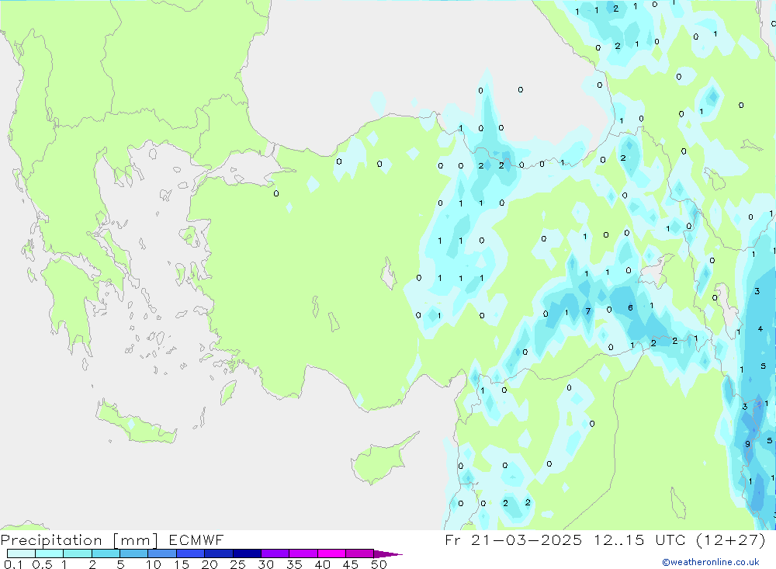Click the '0.1' legend value
The image size is (776, 569).
click(x=13, y=564)
